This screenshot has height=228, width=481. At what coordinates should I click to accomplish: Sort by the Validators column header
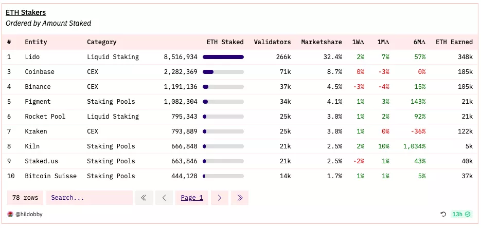(272, 42)
